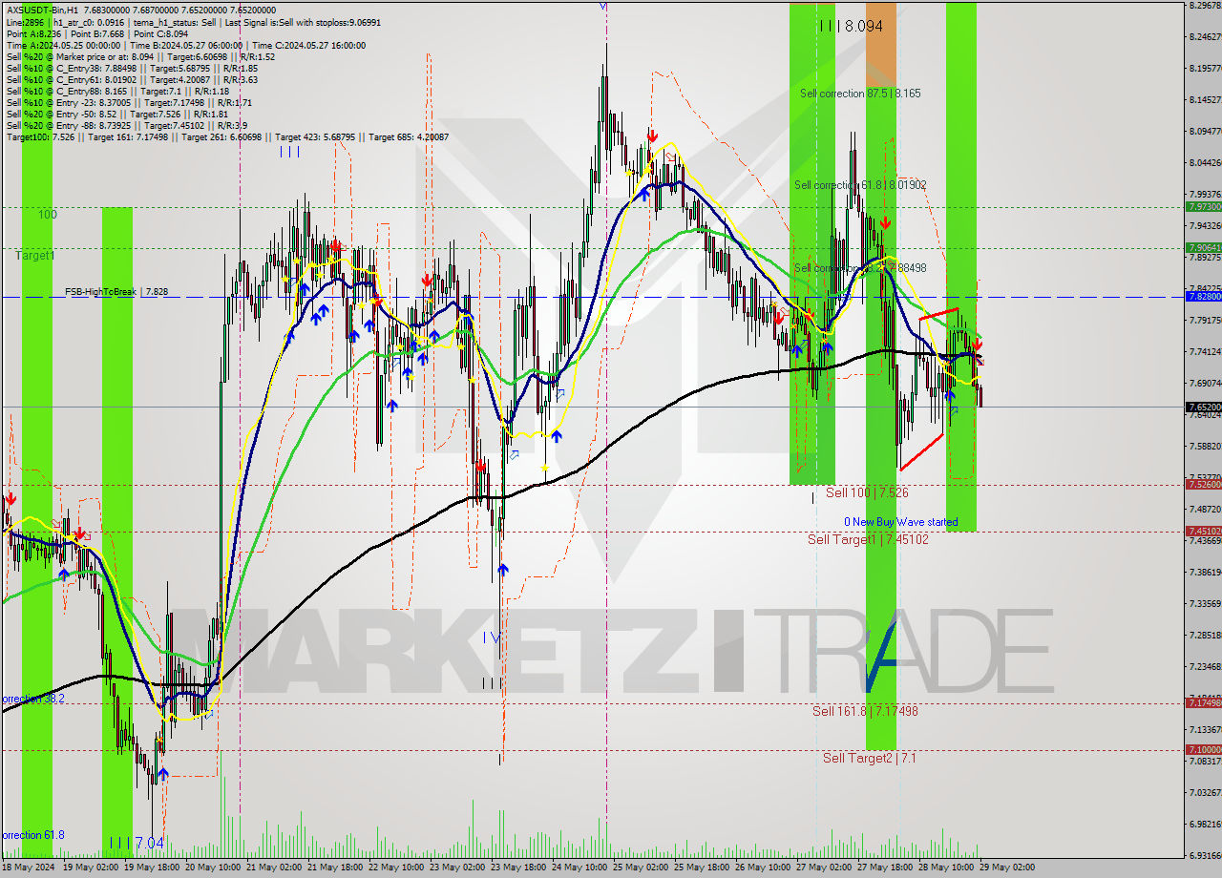Click the '0 New Buy Wave started' label
The height and width of the screenshot is (878, 1222).
(900, 522)
